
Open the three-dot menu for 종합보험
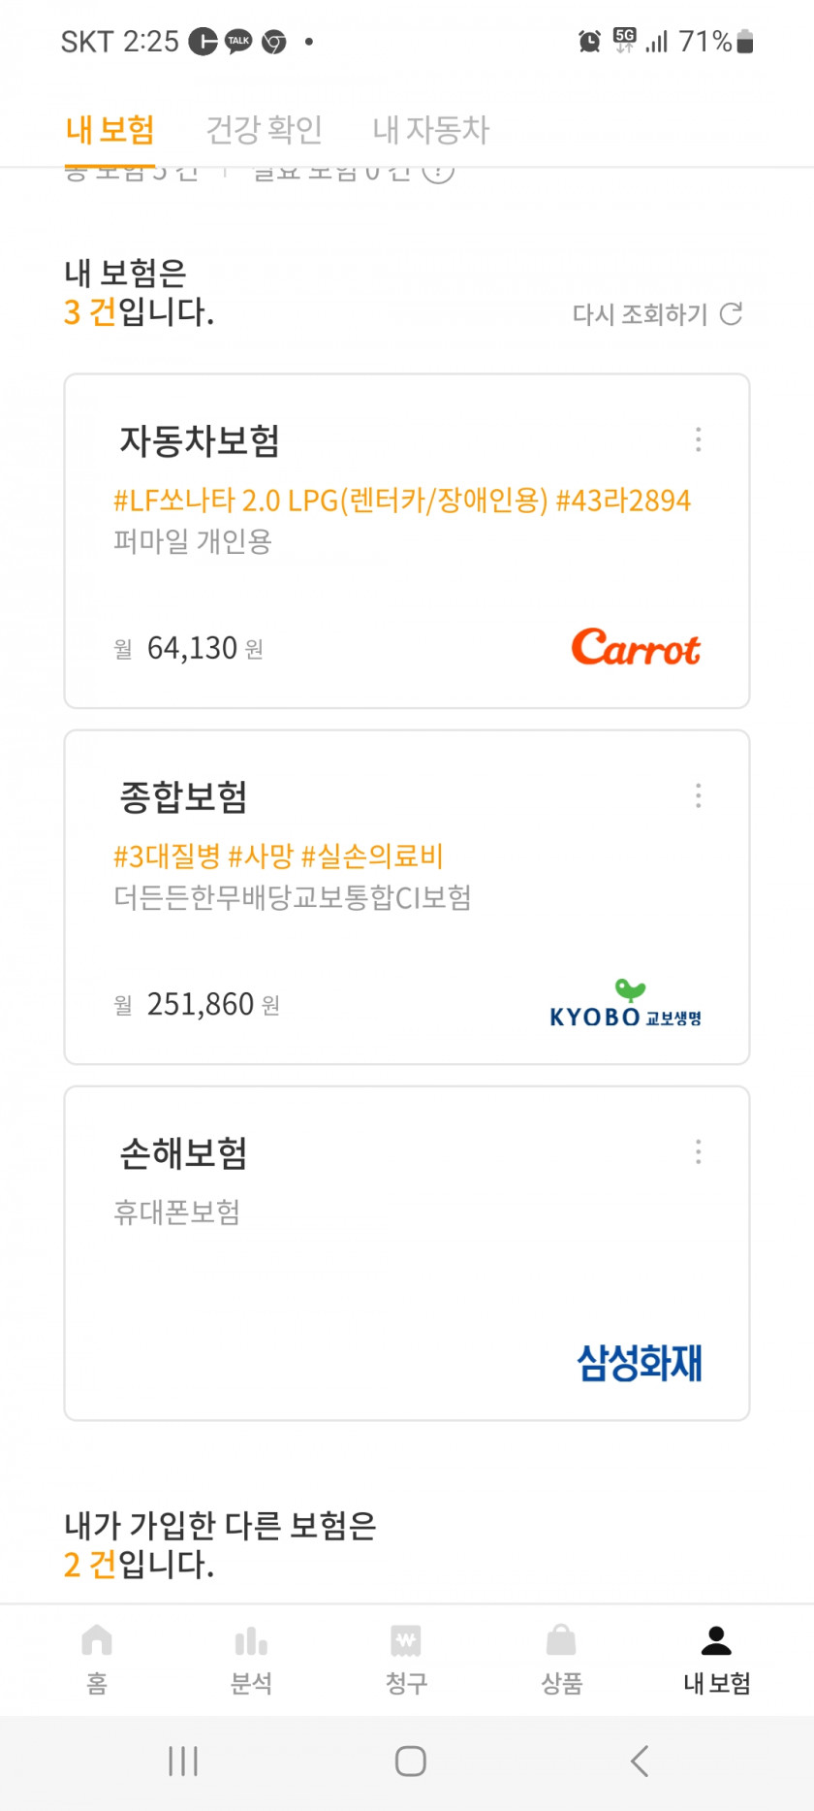click(698, 796)
